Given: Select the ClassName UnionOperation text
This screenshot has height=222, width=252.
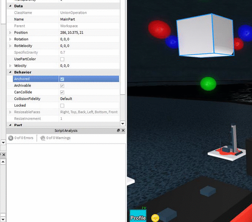Looking at the screenshot, I should coord(73,13).
